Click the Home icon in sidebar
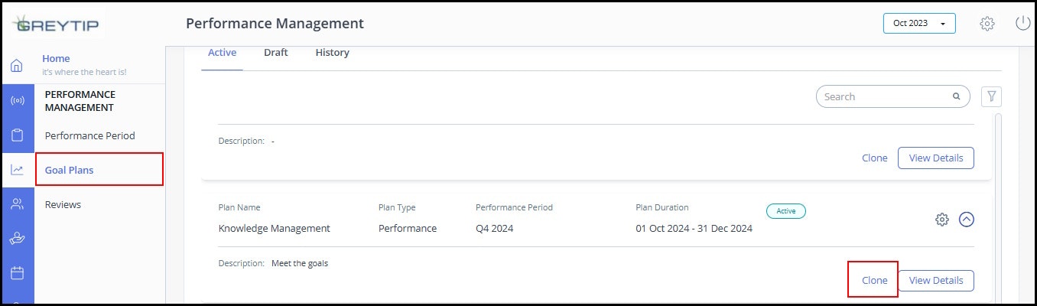1037x306 pixels. tap(17, 67)
